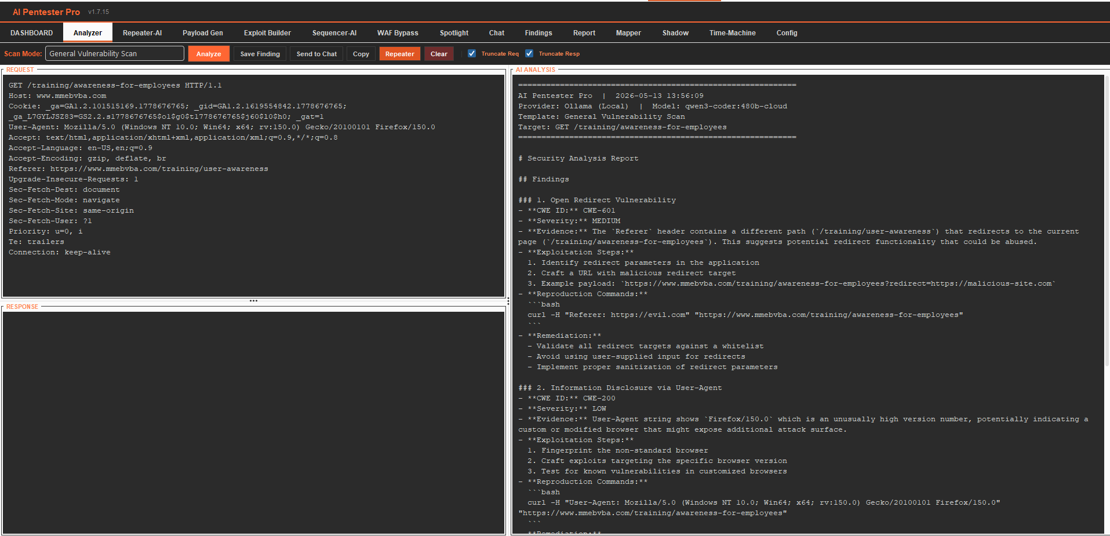Click the 'Host: www.mmebvba.com' line
Image resolution: width=1110 pixels, height=536 pixels.
[57, 96]
